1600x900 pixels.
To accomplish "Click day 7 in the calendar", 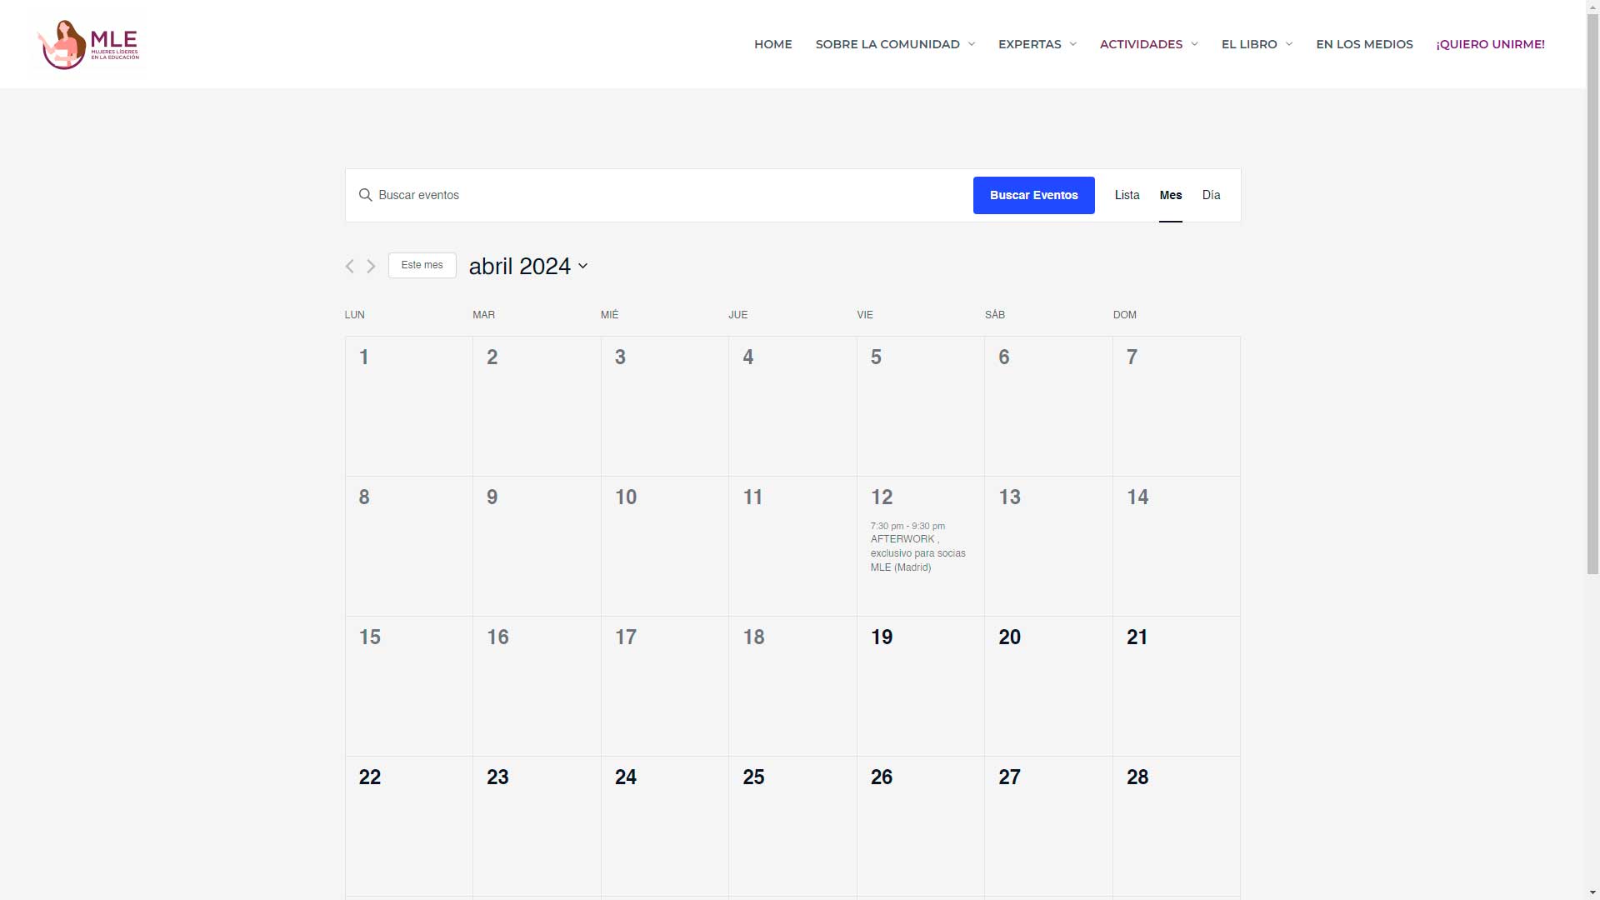I will [1132, 357].
